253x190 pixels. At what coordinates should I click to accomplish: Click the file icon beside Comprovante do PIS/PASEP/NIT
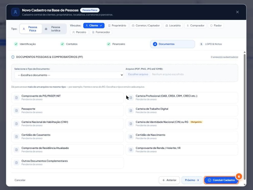[x=16, y=98]
